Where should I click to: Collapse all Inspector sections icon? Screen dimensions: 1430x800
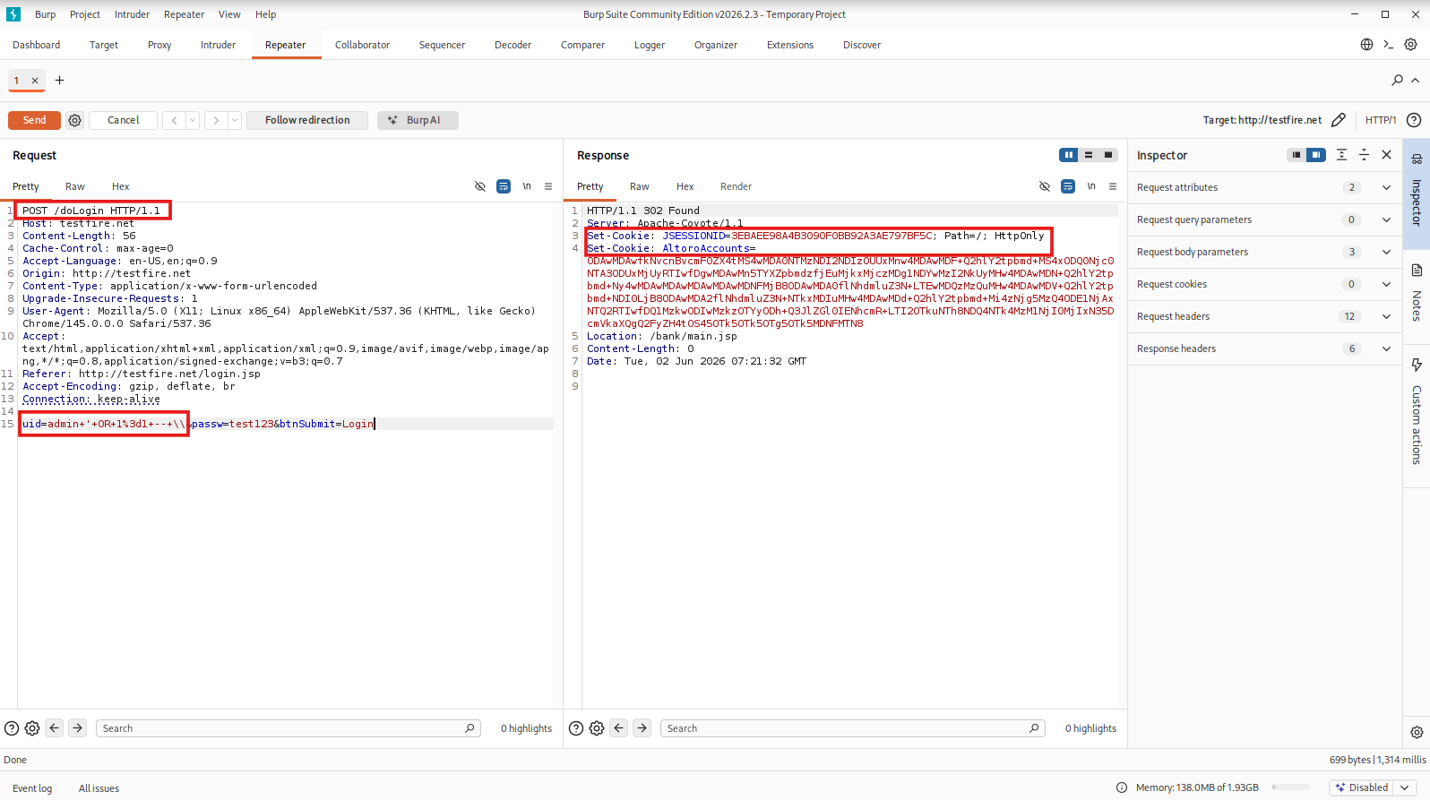point(1364,155)
